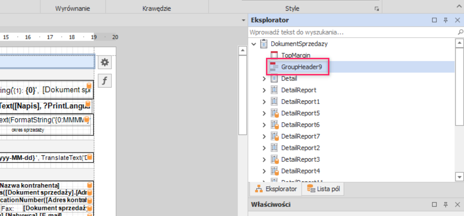Expand the DetailReport3 node
Screen dimensions: 464x216
(264, 160)
